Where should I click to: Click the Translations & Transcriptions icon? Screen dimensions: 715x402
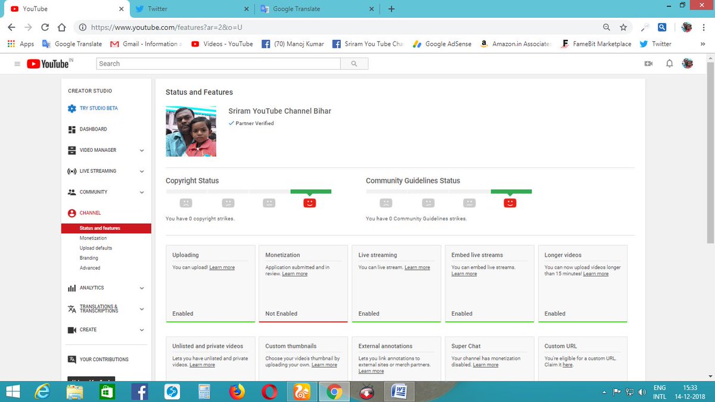pos(72,309)
